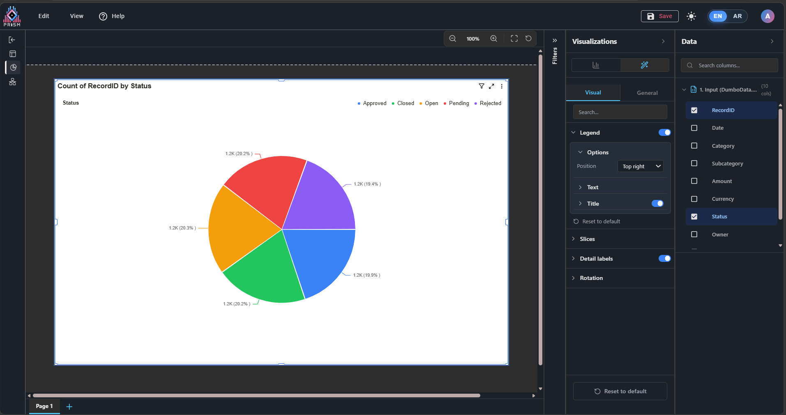Click the reset zoom rotate icon
The height and width of the screenshot is (415, 786).
pyautogui.click(x=528, y=39)
